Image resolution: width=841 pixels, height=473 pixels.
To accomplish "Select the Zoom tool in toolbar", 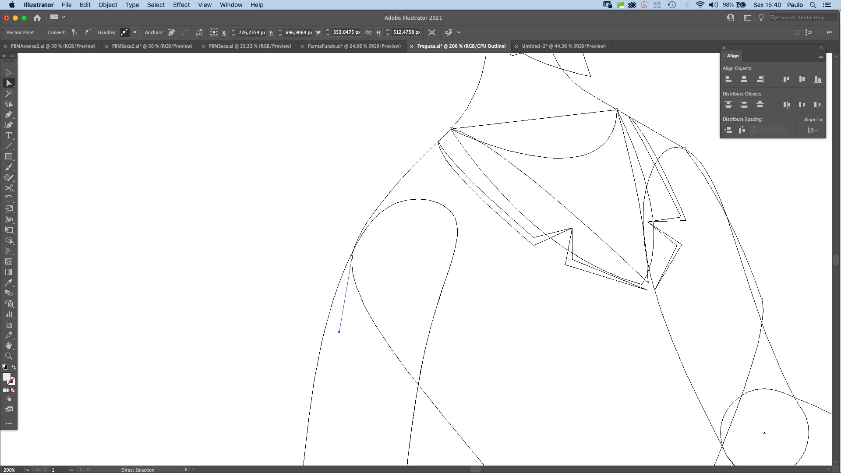I will [x=8, y=357].
